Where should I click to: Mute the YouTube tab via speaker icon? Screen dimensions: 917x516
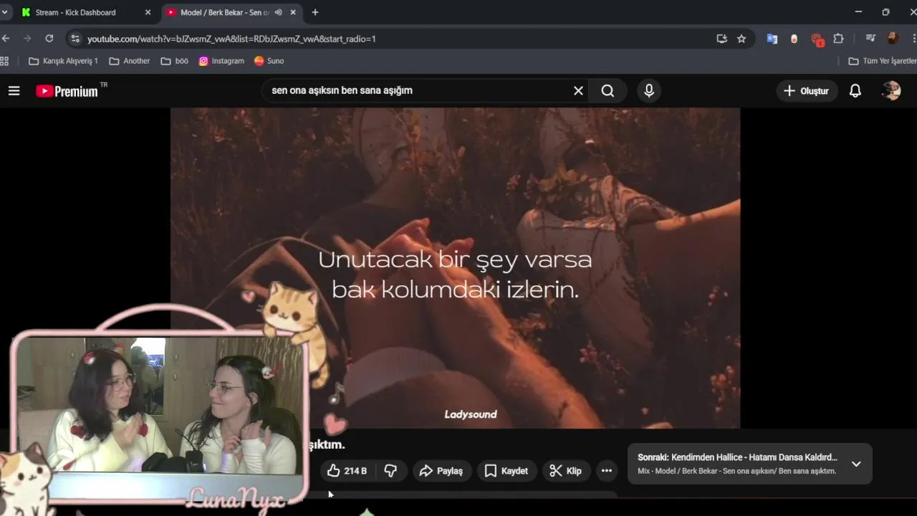pyautogui.click(x=278, y=12)
